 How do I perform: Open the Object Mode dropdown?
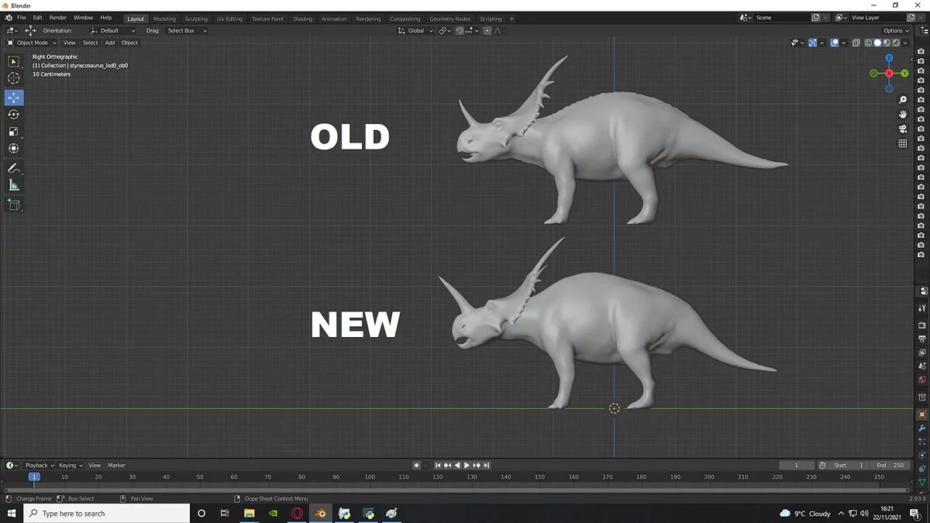click(31, 43)
